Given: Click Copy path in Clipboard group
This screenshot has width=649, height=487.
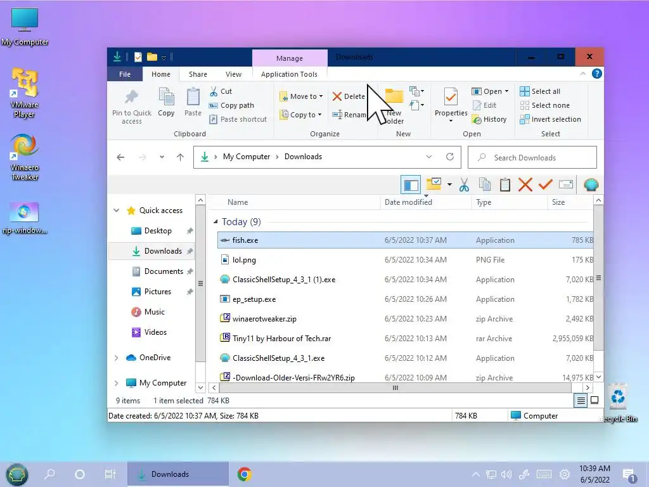Looking at the screenshot, I should (231, 105).
